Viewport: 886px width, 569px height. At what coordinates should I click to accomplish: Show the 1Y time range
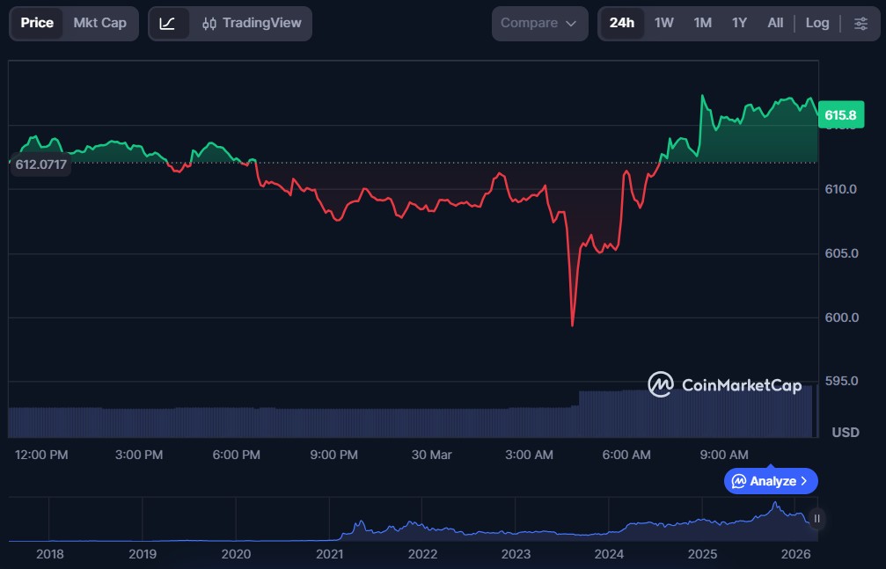tap(739, 23)
